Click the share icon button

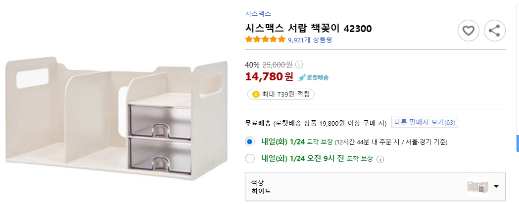click(x=494, y=31)
